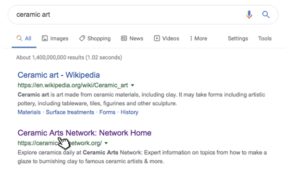Click the News newspaper icon

click(124, 38)
